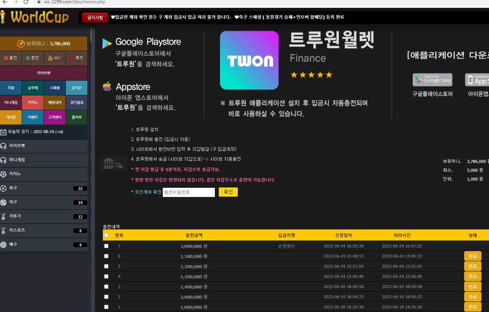Image resolution: width=489 pixels, height=312 pixels.
Task: Click the 3,000,000 원 amount cell
Action: coord(194,246)
